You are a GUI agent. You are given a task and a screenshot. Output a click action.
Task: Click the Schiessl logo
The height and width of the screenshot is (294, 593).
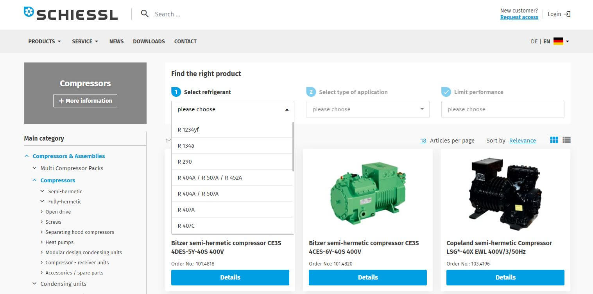(x=71, y=14)
